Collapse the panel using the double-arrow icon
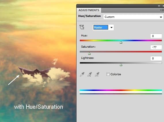 pyautogui.click(x=159, y=6)
